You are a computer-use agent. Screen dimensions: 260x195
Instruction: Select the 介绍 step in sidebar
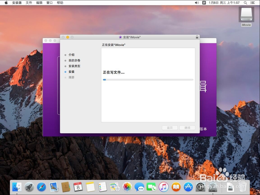pyautogui.click(x=71, y=55)
